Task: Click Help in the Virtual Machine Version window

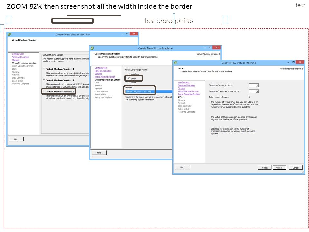Action: (16, 139)
